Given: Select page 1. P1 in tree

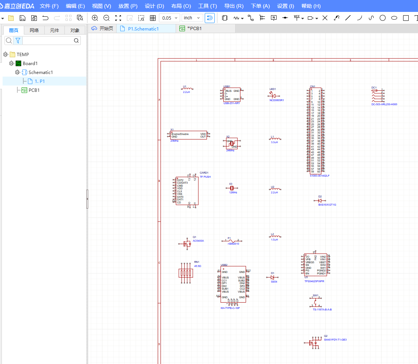Looking at the screenshot, I should point(45,81).
